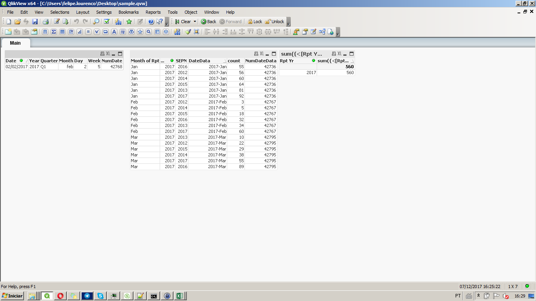
Task: Click the Print icon in the toolbar
Action: pyautogui.click(x=46, y=22)
